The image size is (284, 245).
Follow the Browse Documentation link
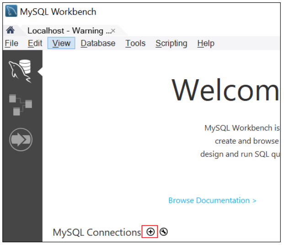[213, 201]
